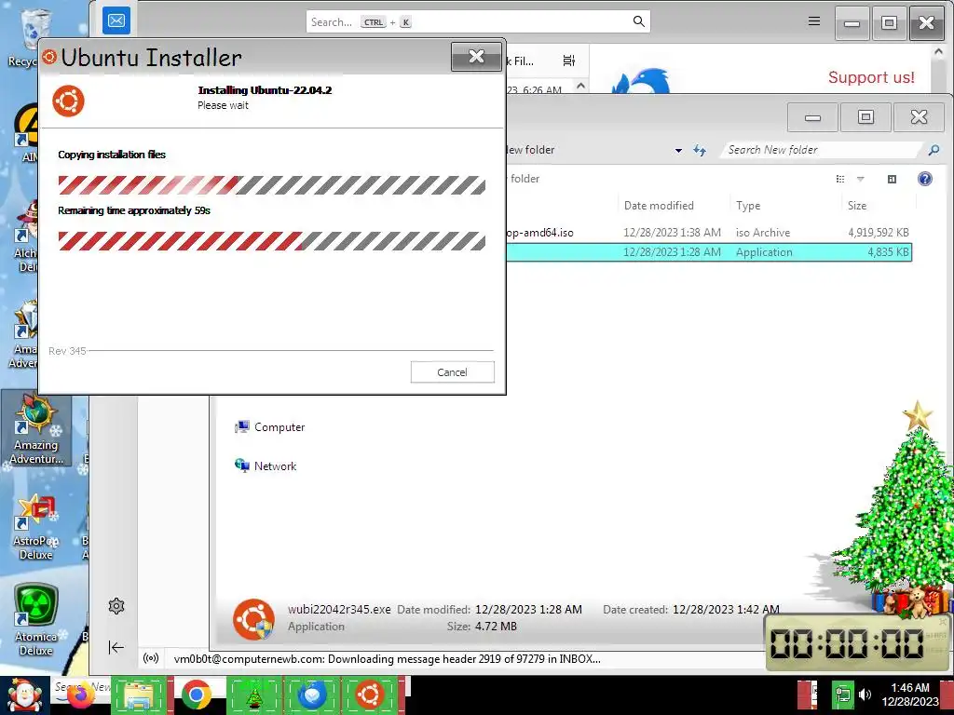Close the Ubuntu Installer dialog
Image resolution: width=954 pixels, height=715 pixels.
tap(476, 57)
